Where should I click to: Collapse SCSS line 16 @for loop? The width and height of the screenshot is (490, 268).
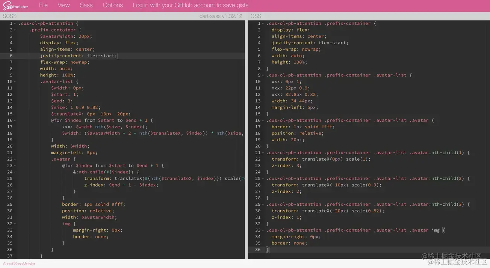[15, 120]
